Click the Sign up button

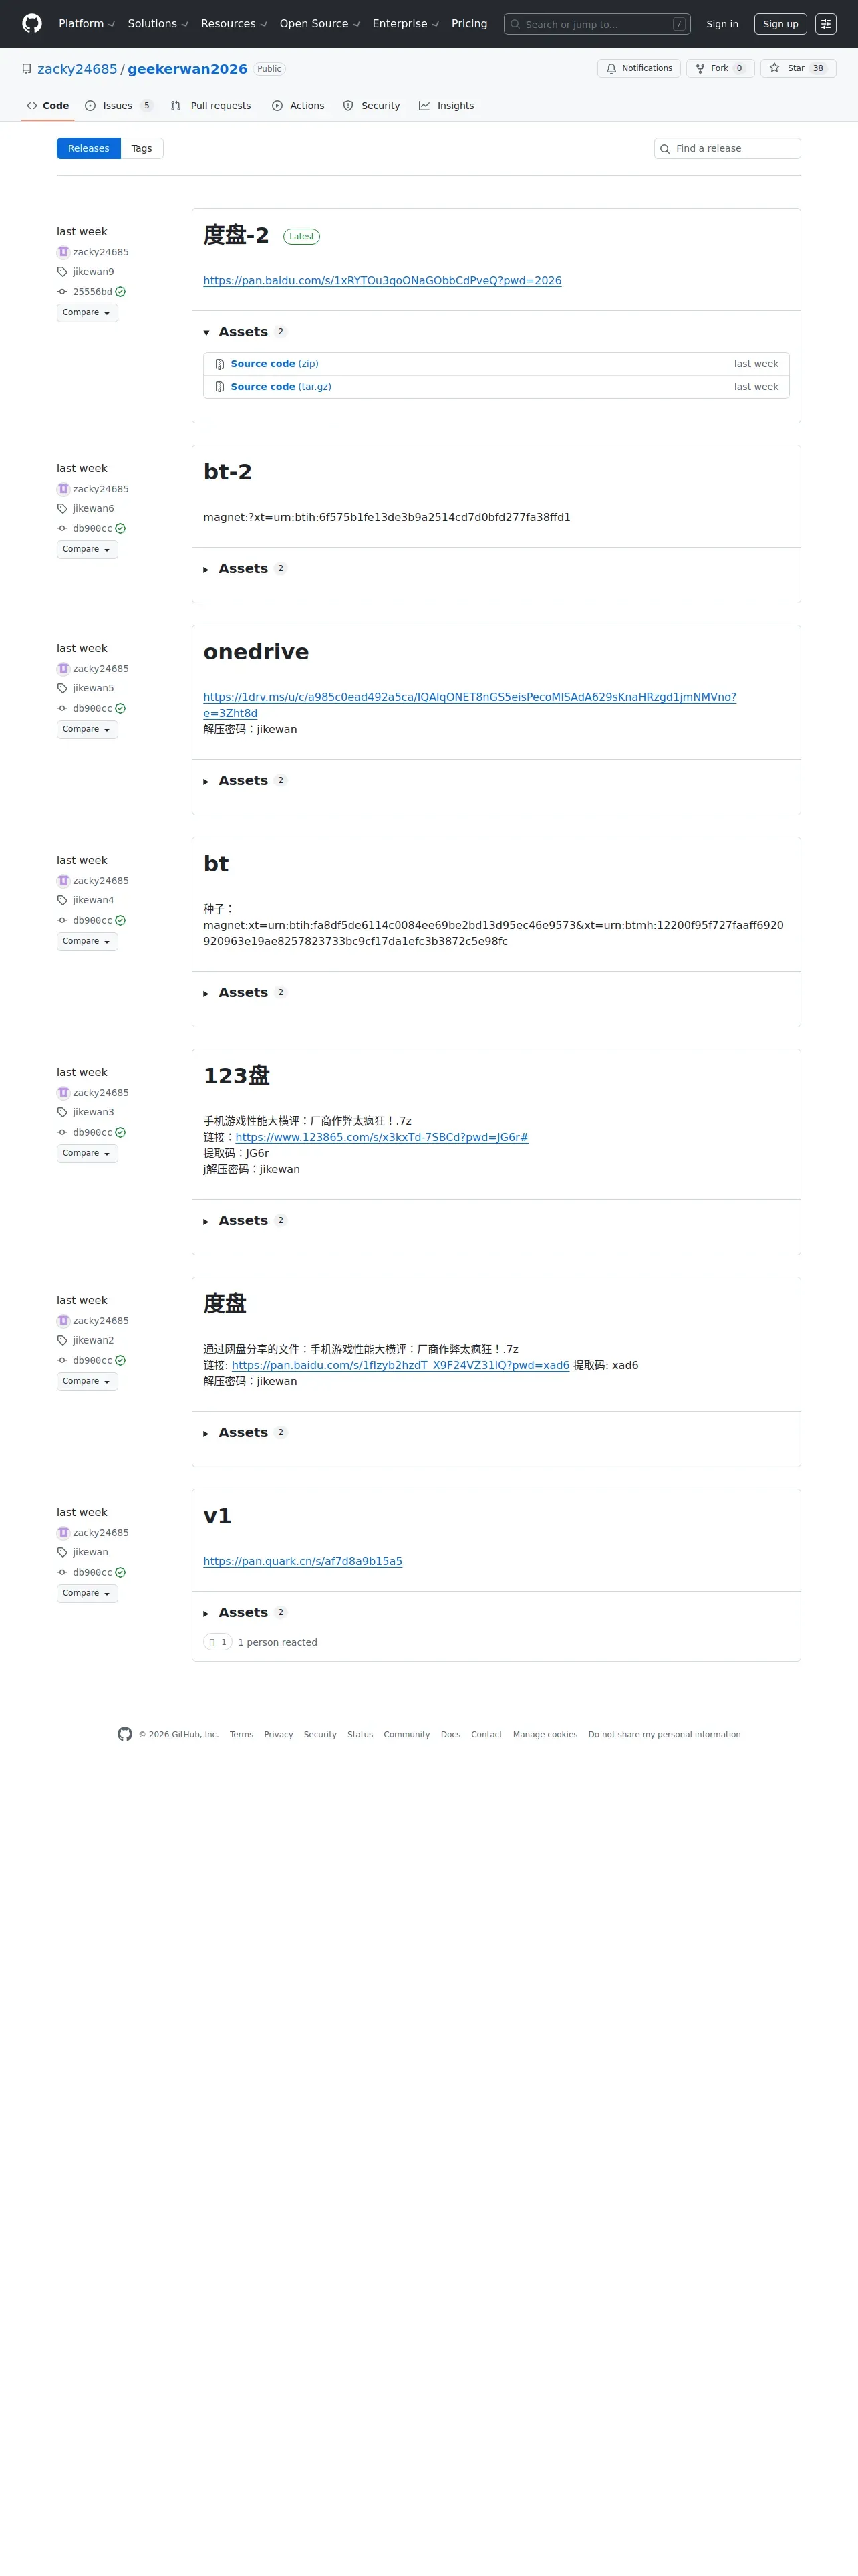[x=780, y=24]
